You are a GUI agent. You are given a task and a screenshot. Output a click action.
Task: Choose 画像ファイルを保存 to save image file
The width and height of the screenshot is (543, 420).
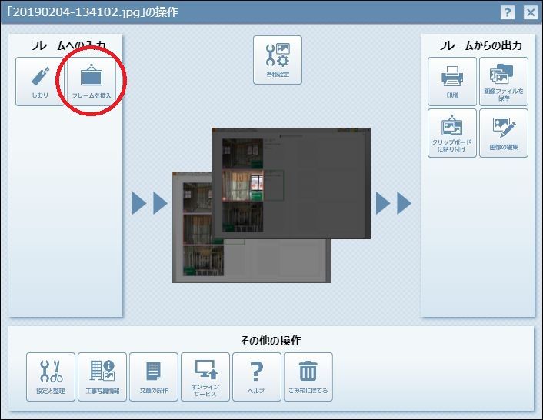click(504, 81)
